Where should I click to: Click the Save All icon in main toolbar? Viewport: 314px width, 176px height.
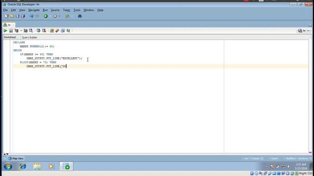coord(23,16)
